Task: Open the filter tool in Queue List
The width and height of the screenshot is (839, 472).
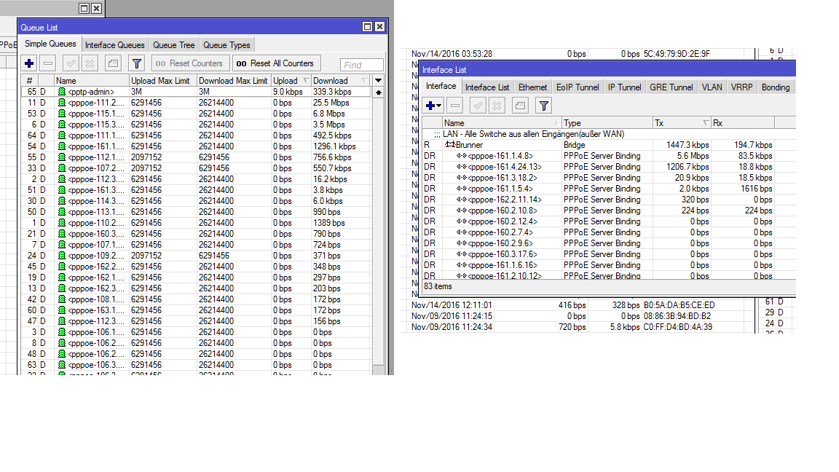Action: pyautogui.click(x=137, y=63)
